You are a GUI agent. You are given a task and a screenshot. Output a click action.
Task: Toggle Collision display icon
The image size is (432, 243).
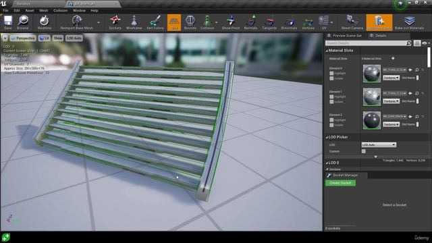207,22
